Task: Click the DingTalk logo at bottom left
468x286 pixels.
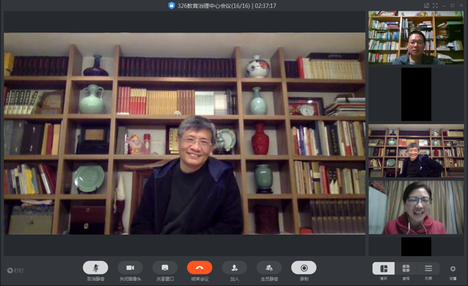Action: (15, 270)
